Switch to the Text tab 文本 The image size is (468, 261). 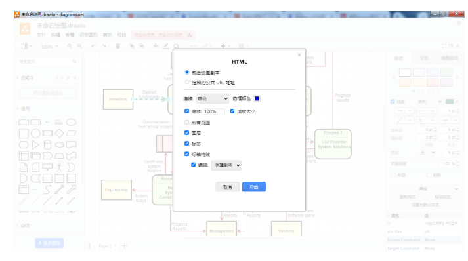424,58
